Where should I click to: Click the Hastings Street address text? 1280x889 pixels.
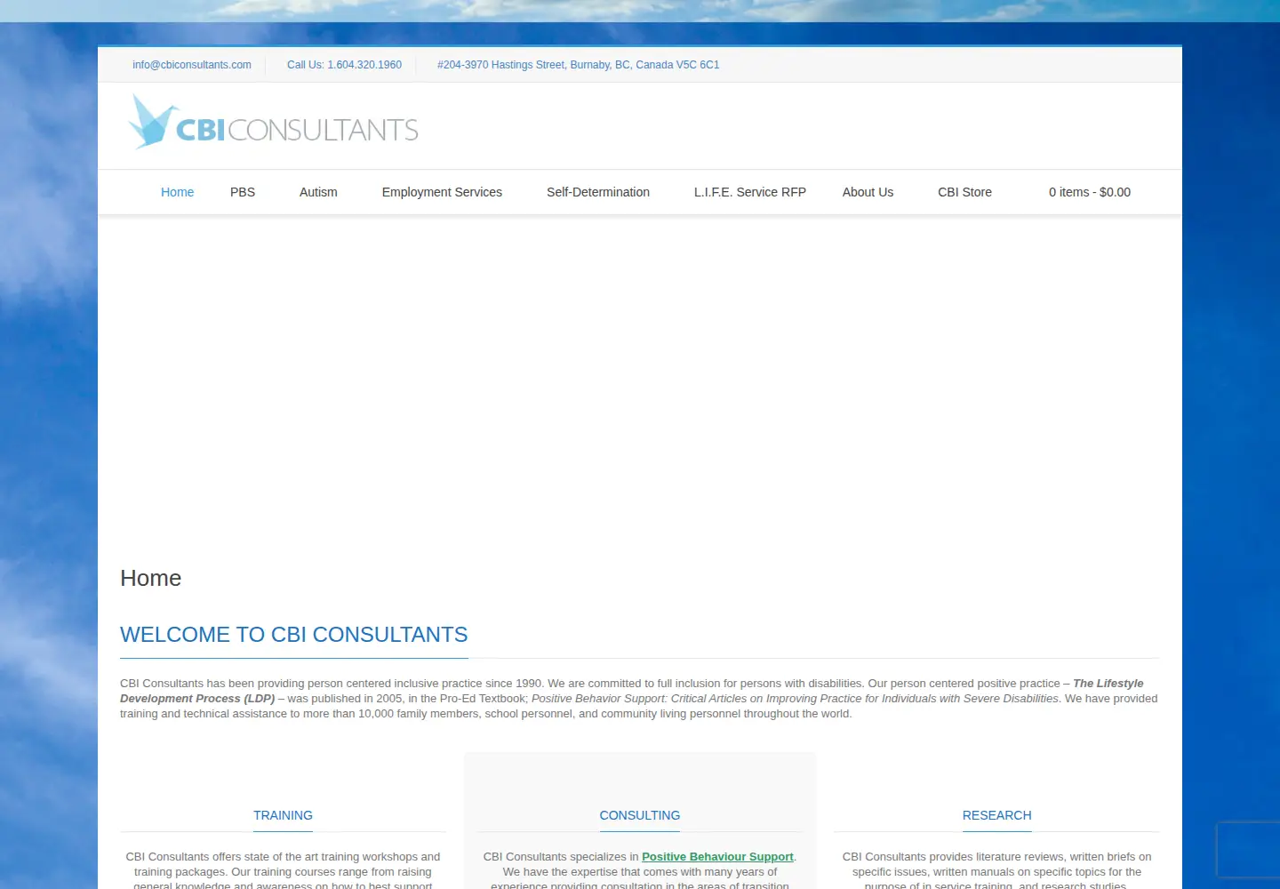(579, 65)
